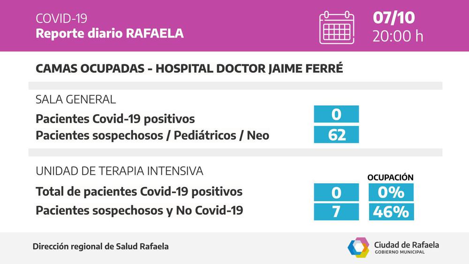Click the OCUPACIÓN column header
The image size is (469, 264).
pyautogui.click(x=390, y=178)
